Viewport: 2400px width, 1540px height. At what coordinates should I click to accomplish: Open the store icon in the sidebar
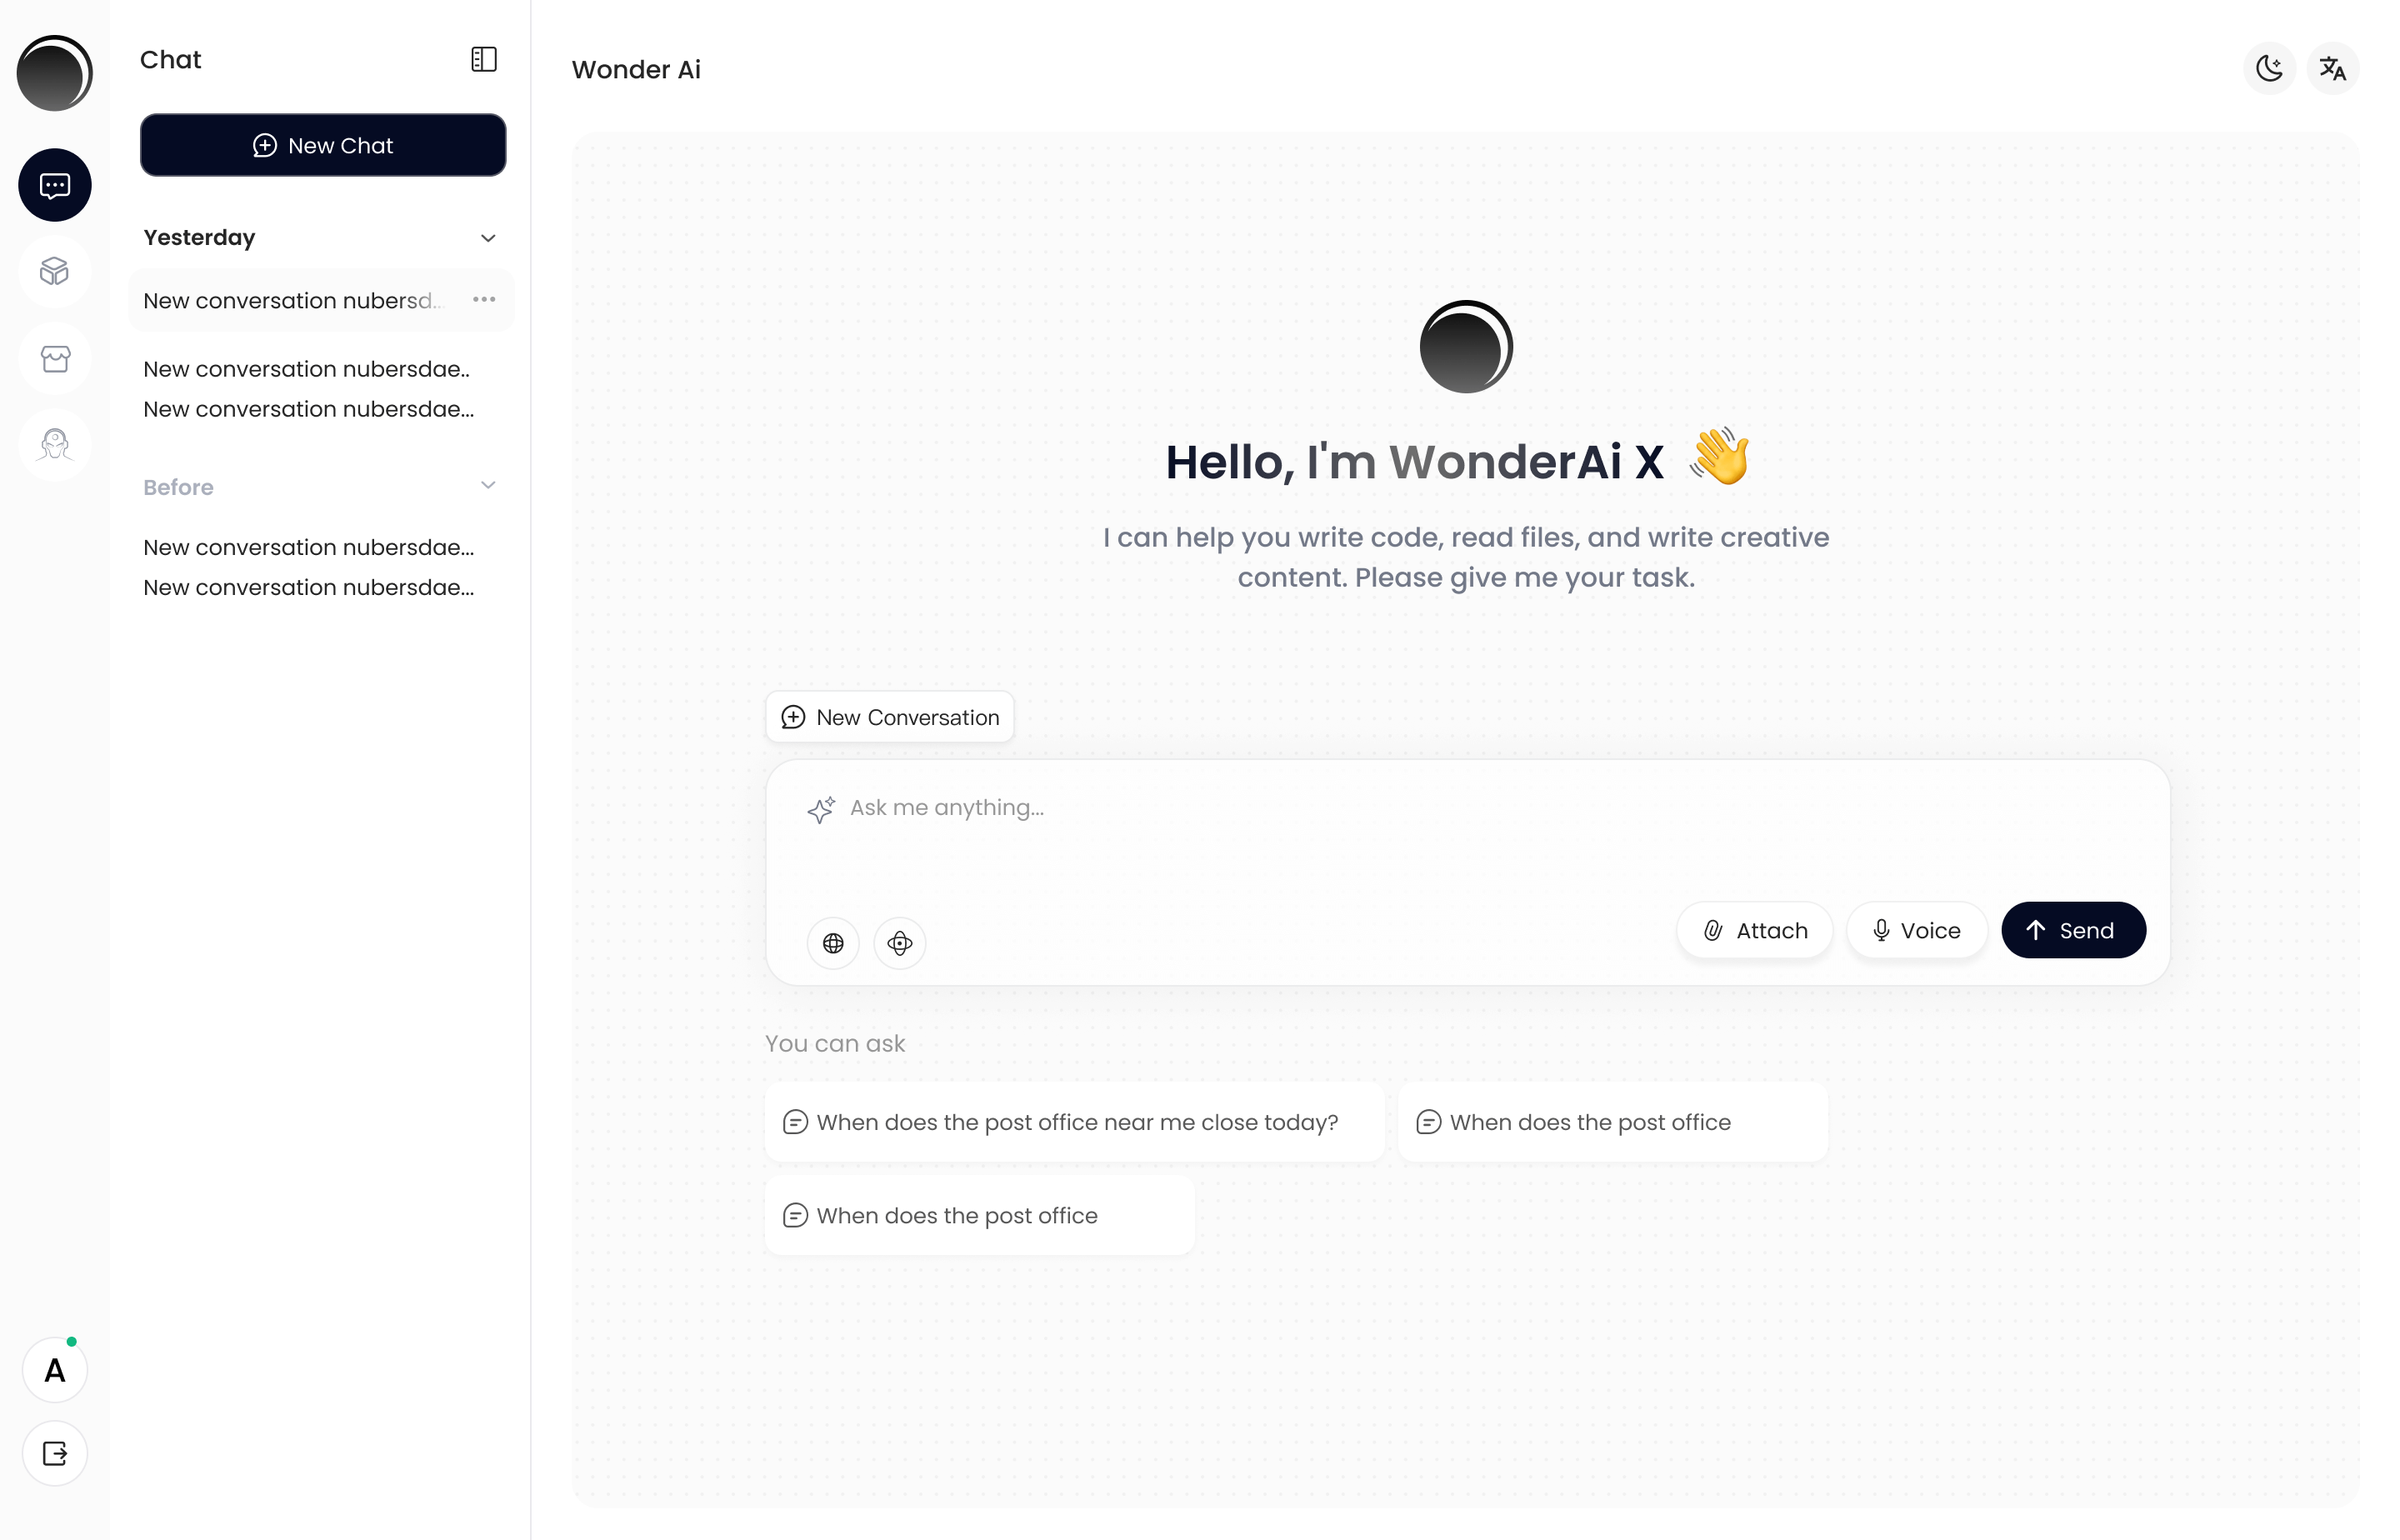tap(54, 358)
